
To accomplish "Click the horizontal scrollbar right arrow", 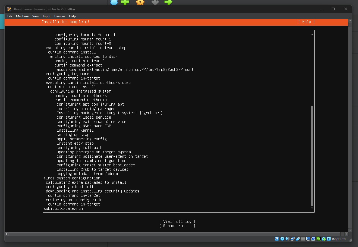I will point(346,234).
